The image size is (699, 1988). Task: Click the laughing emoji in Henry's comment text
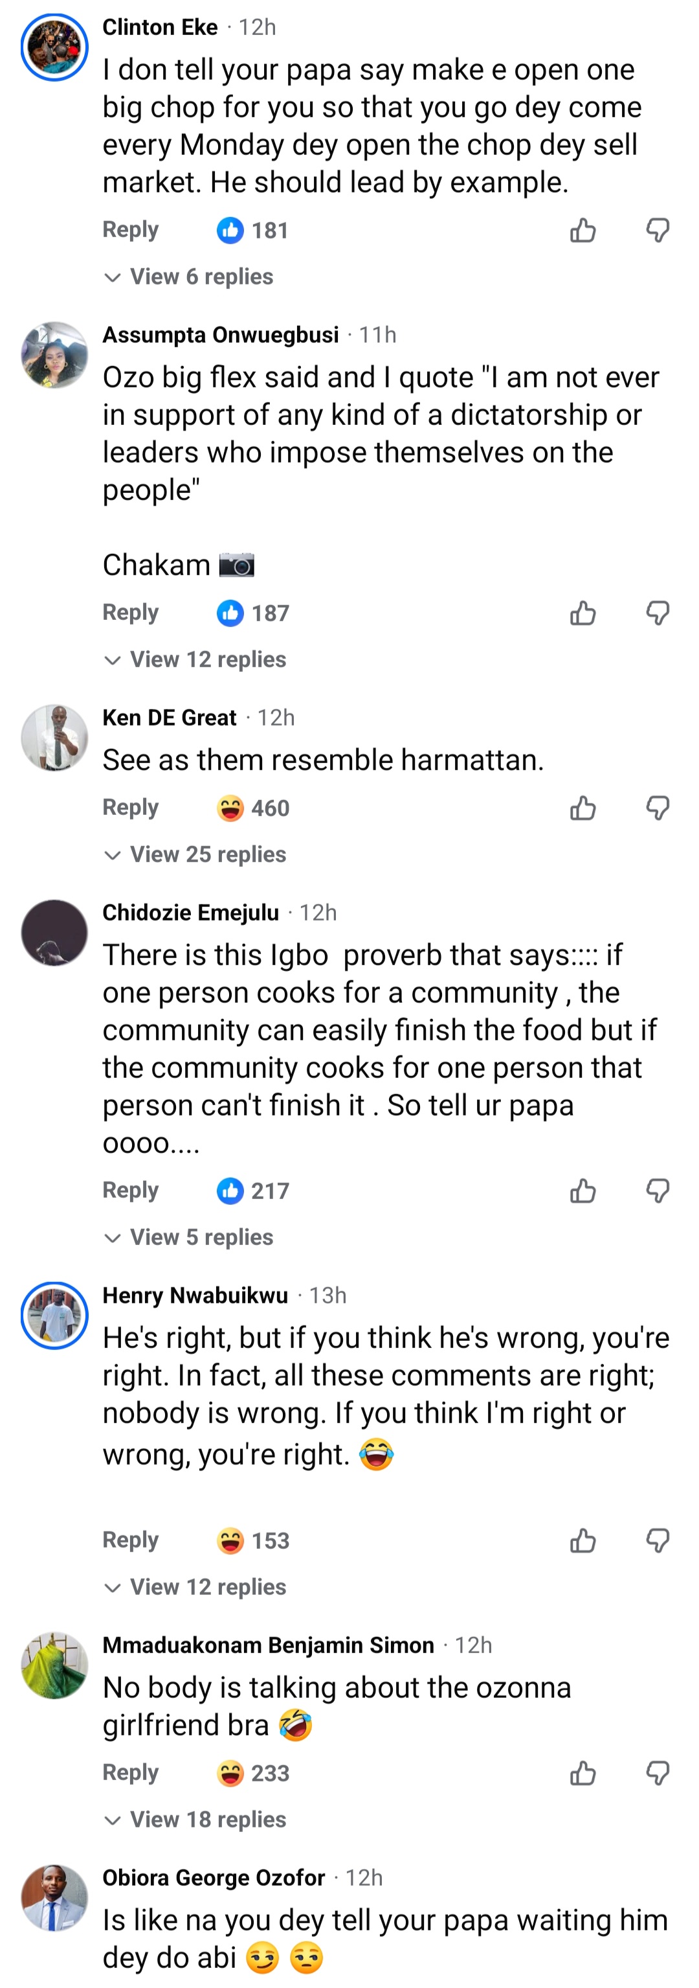tap(377, 1454)
